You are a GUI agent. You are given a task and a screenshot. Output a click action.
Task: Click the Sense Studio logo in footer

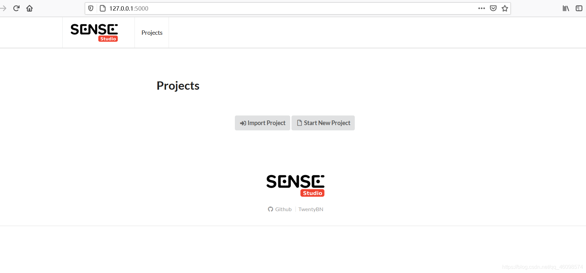pyautogui.click(x=295, y=186)
